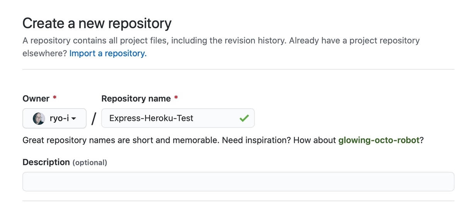
Task: Click the green checkmark validation icon
Action: (x=244, y=119)
